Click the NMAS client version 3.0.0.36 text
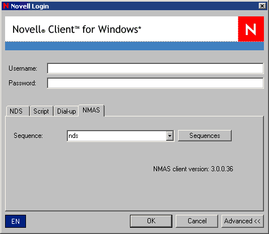This screenshot has width=269, height=234. coord(193,169)
